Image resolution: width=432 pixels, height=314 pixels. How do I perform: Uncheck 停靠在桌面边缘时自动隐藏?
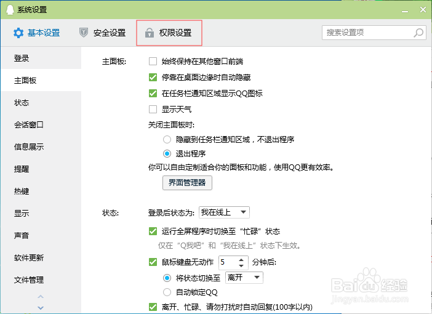click(x=153, y=77)
